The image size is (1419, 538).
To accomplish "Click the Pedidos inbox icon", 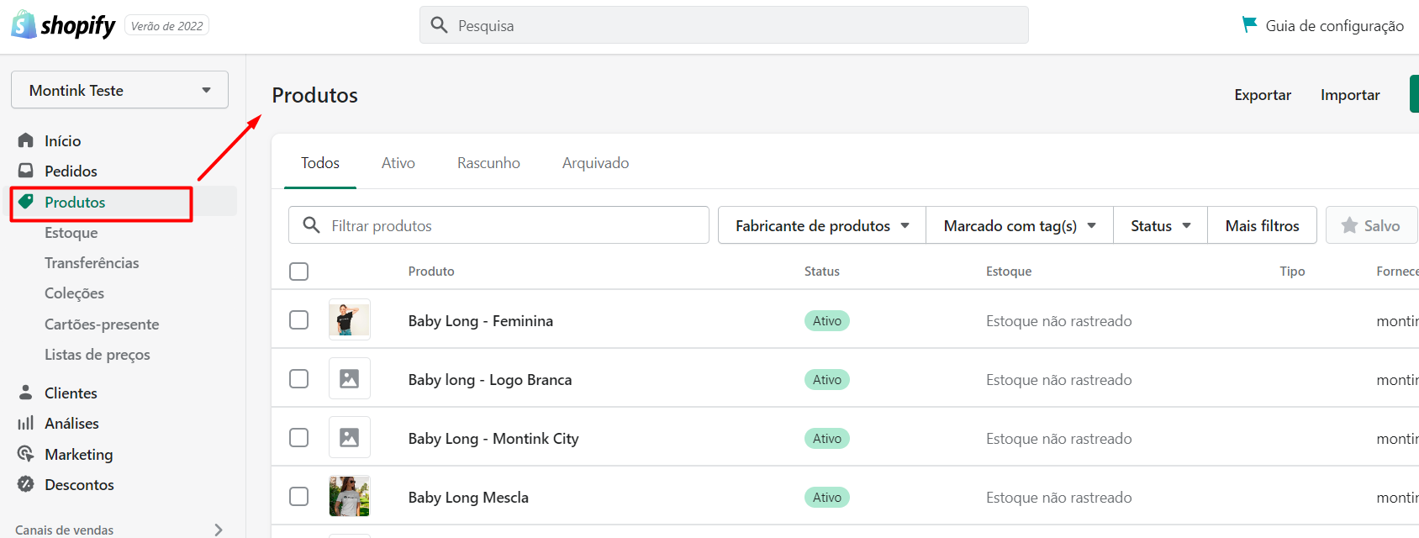I will pos(26,171).
